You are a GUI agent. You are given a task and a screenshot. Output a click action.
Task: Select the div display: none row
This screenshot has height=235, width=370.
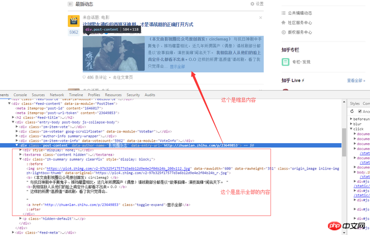tap(58, 150)
